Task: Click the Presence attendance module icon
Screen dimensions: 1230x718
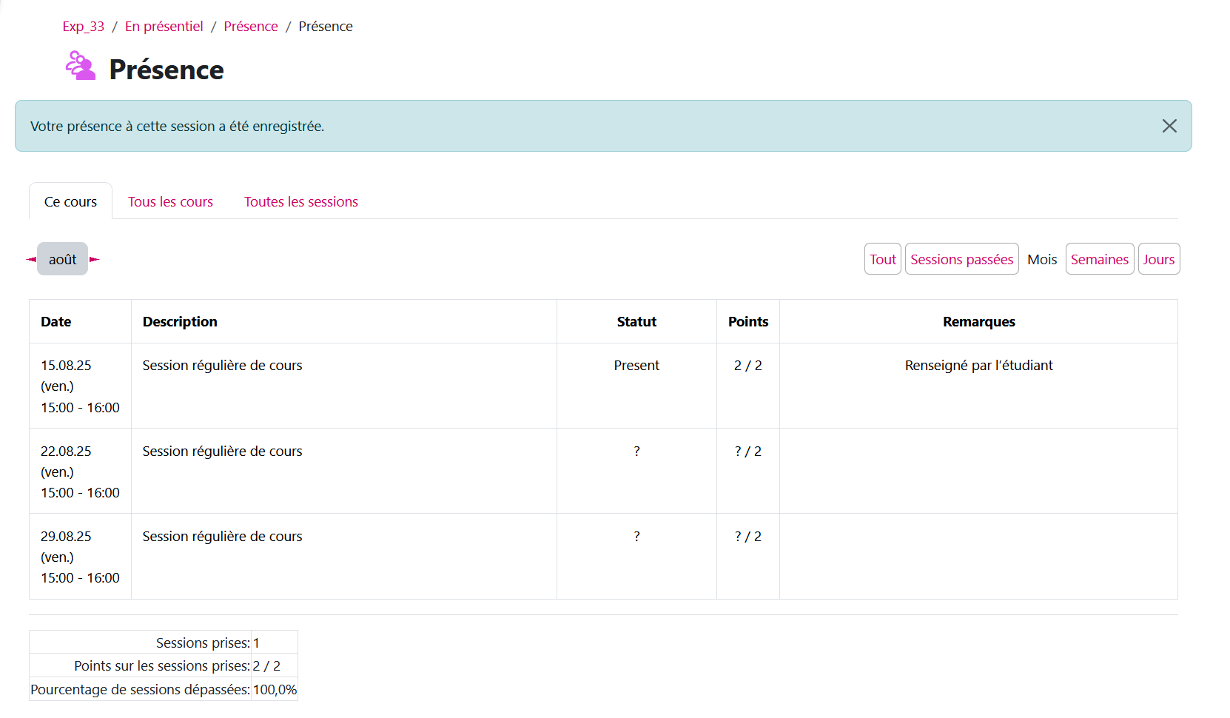Action: 81,66
